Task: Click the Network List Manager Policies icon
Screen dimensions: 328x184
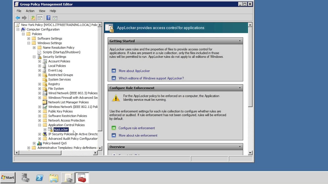Action: [x=45, y=102]
